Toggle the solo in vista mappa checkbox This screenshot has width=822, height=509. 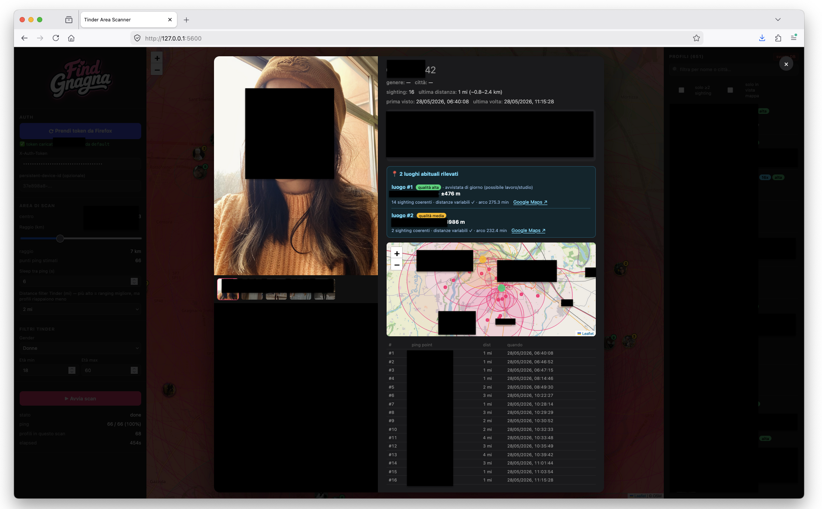[x=730, y=90]
